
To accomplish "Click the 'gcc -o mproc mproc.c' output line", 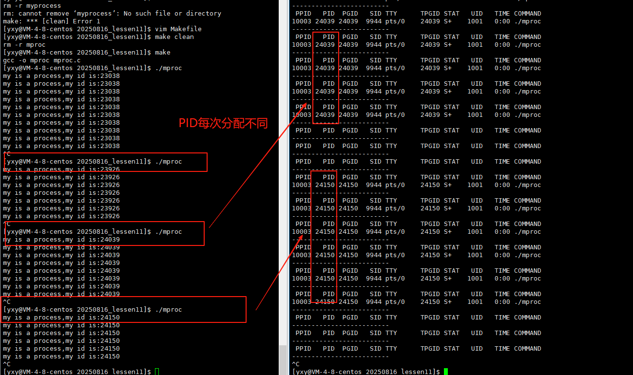I will 41,60.
